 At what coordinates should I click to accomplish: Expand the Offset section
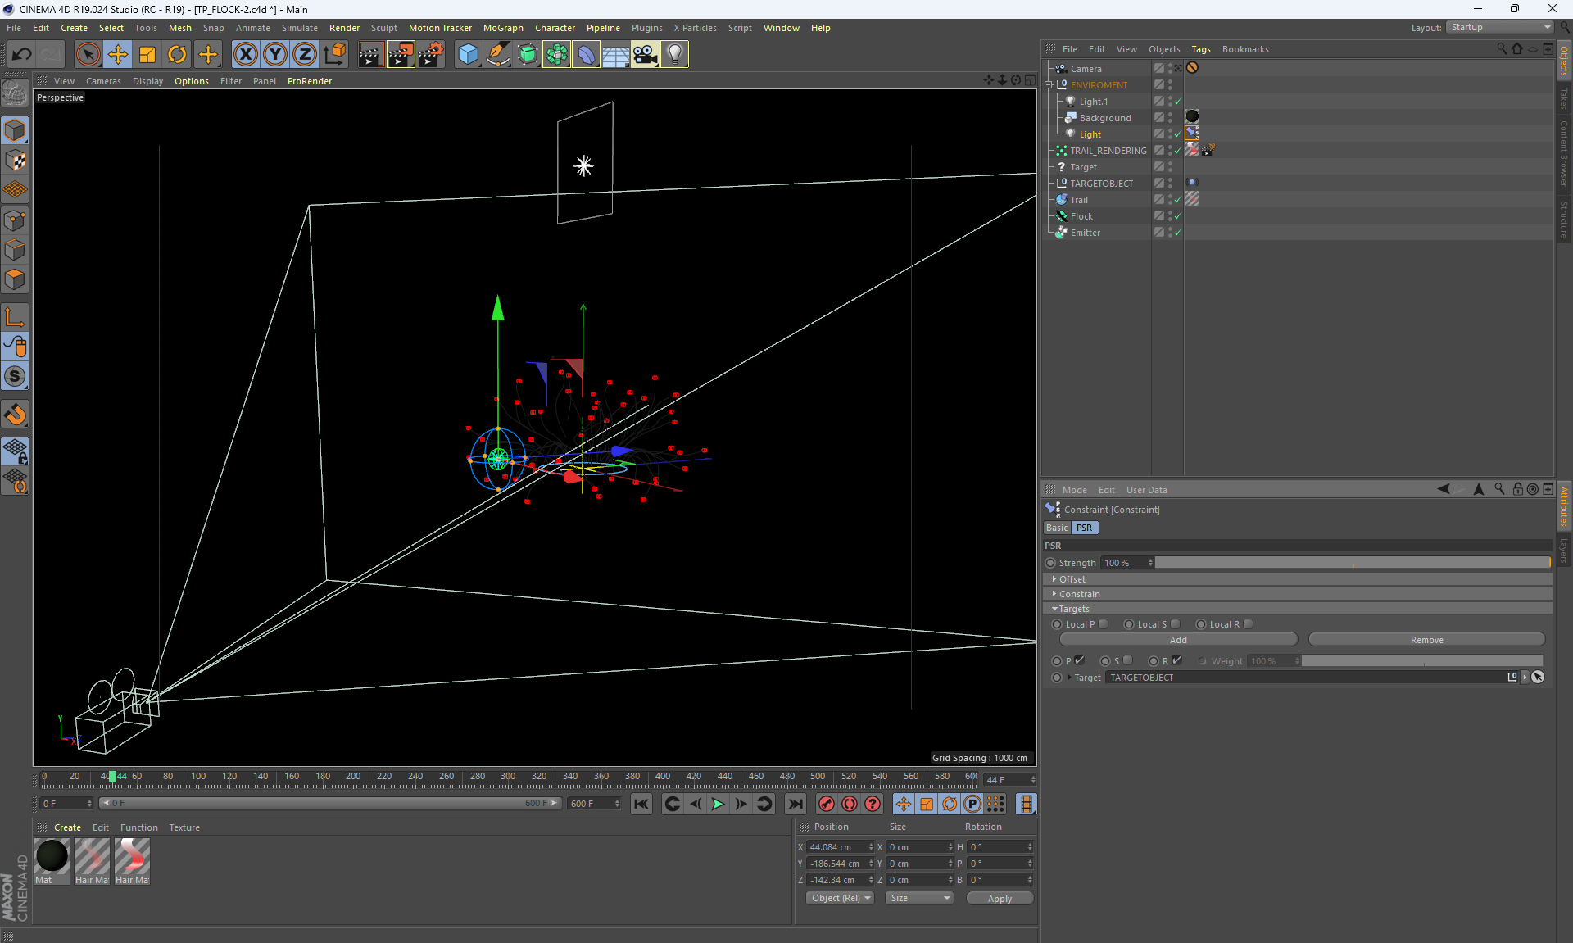click(1072, 579)
